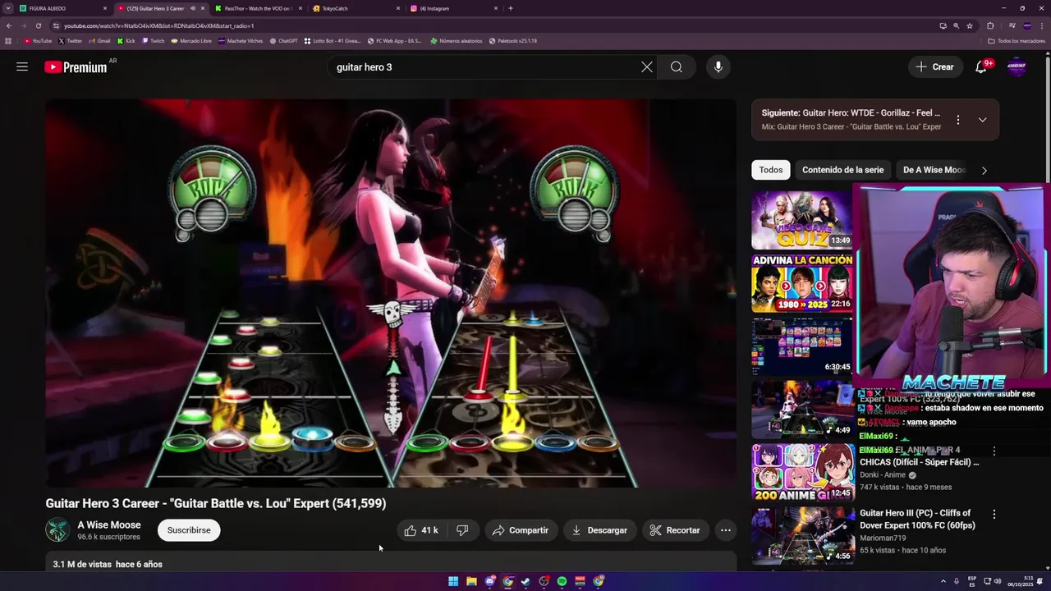This screenshot has height=591, width=1051.
Task: Open the ChatGPT bookmark
Action: [x=283, y=41]
